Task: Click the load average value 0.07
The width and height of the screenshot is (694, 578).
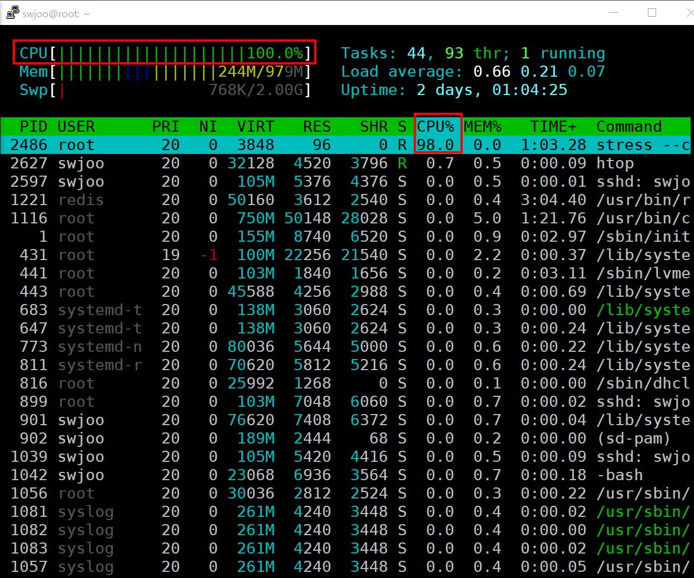Action: coord(587,71)
